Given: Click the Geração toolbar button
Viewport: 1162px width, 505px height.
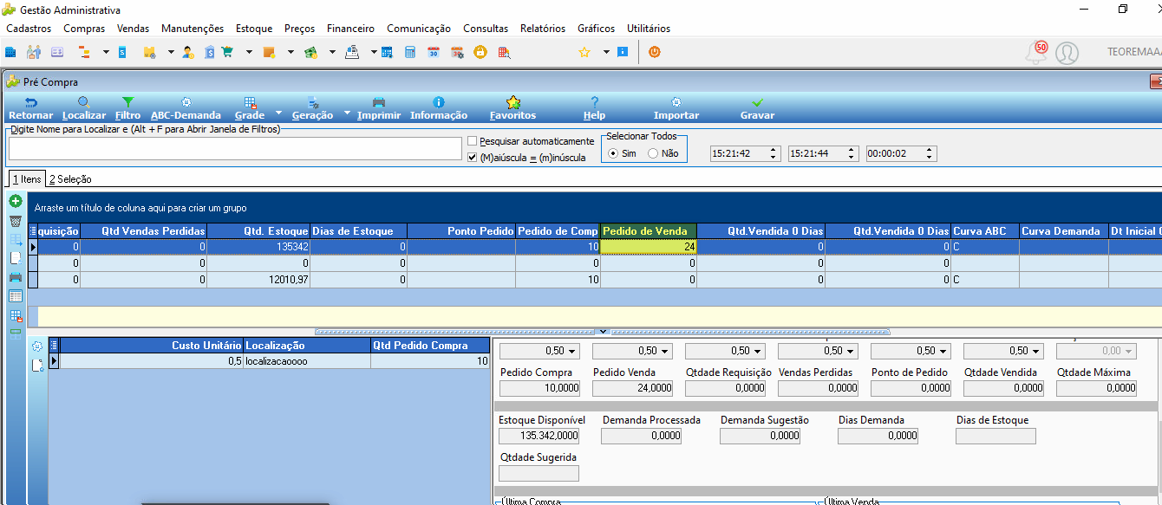Looking at the screenshot, I should (312, 108).
